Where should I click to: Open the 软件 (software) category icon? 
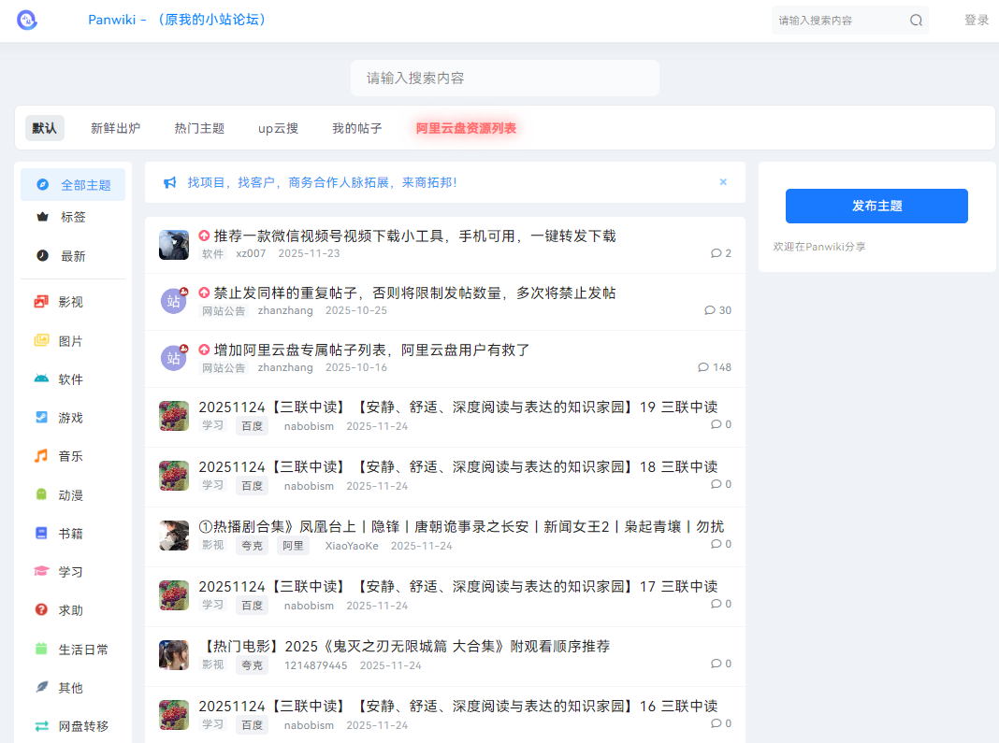coord(40,379)
